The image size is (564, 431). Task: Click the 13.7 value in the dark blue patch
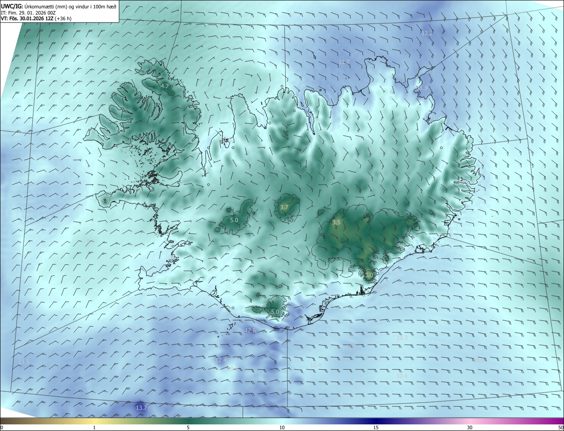click(x=141, y=408)
